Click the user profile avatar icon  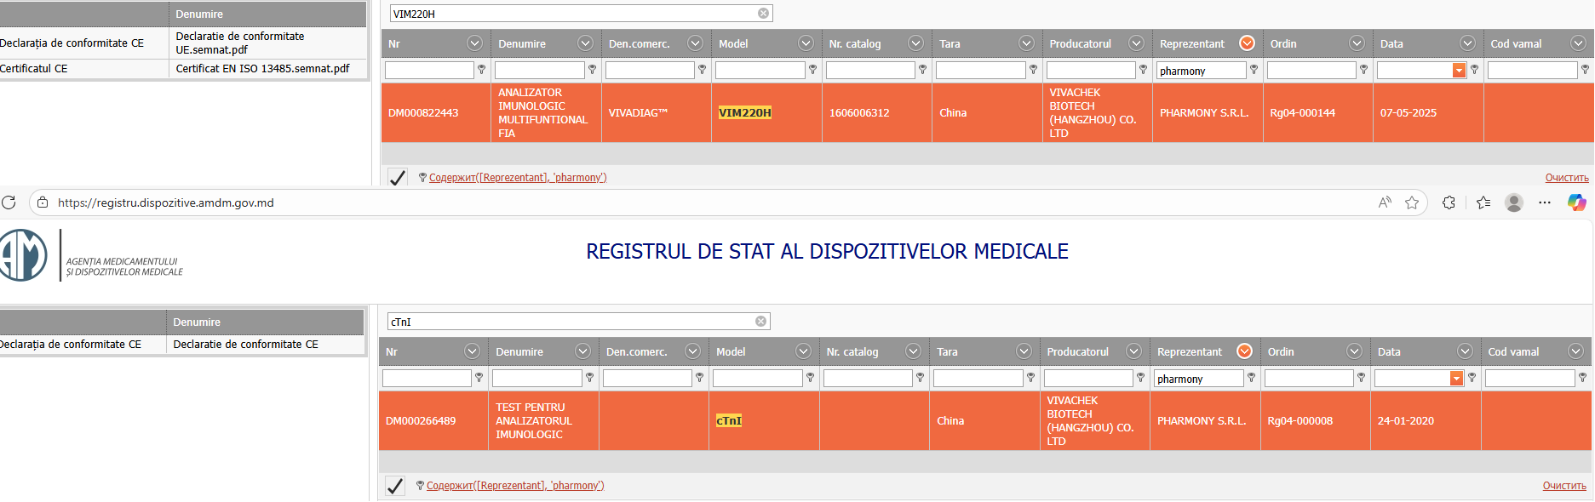point(1514,203)
